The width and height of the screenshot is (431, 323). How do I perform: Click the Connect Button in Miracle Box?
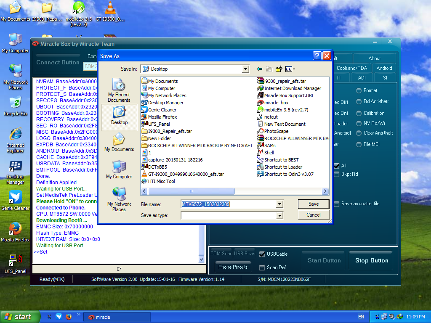tap(58, 62)
